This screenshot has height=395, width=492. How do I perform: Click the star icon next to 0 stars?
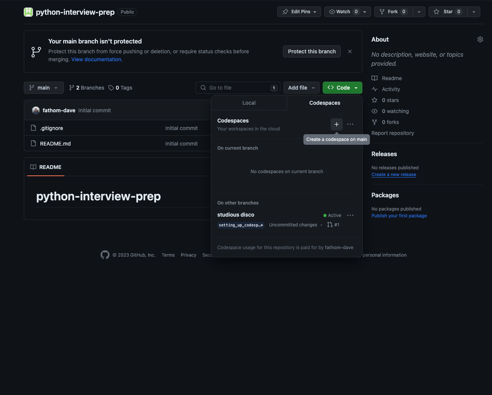coord(374,100)
